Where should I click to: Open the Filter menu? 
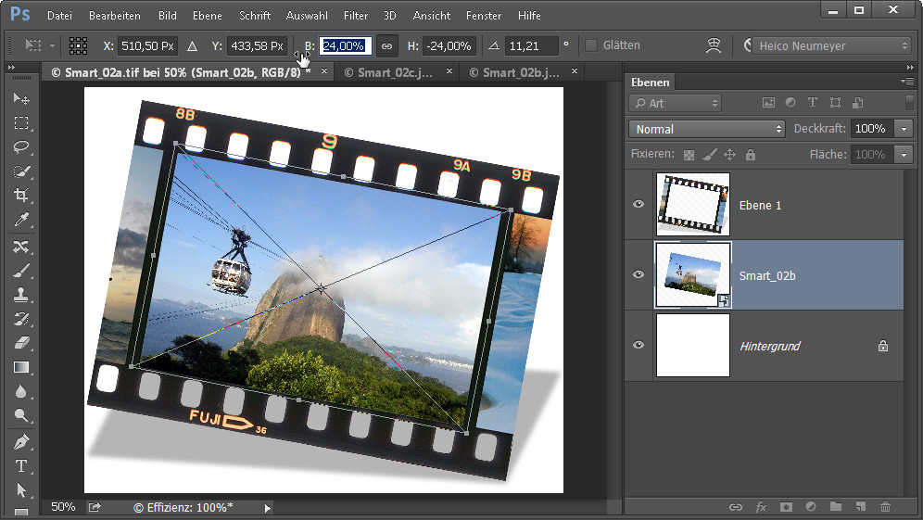(x=356, y=16)
